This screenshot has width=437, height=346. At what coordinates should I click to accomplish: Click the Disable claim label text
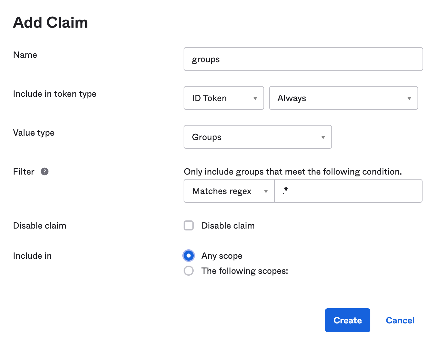(39, 225)
